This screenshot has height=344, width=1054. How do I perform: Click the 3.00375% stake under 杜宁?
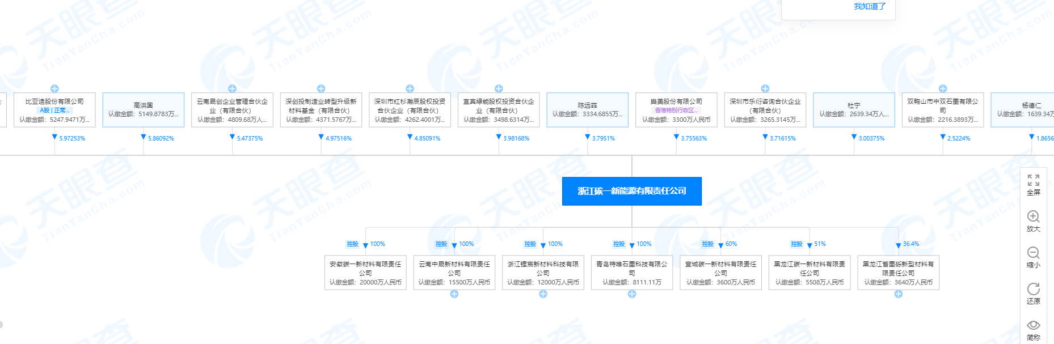pos(871,138)
